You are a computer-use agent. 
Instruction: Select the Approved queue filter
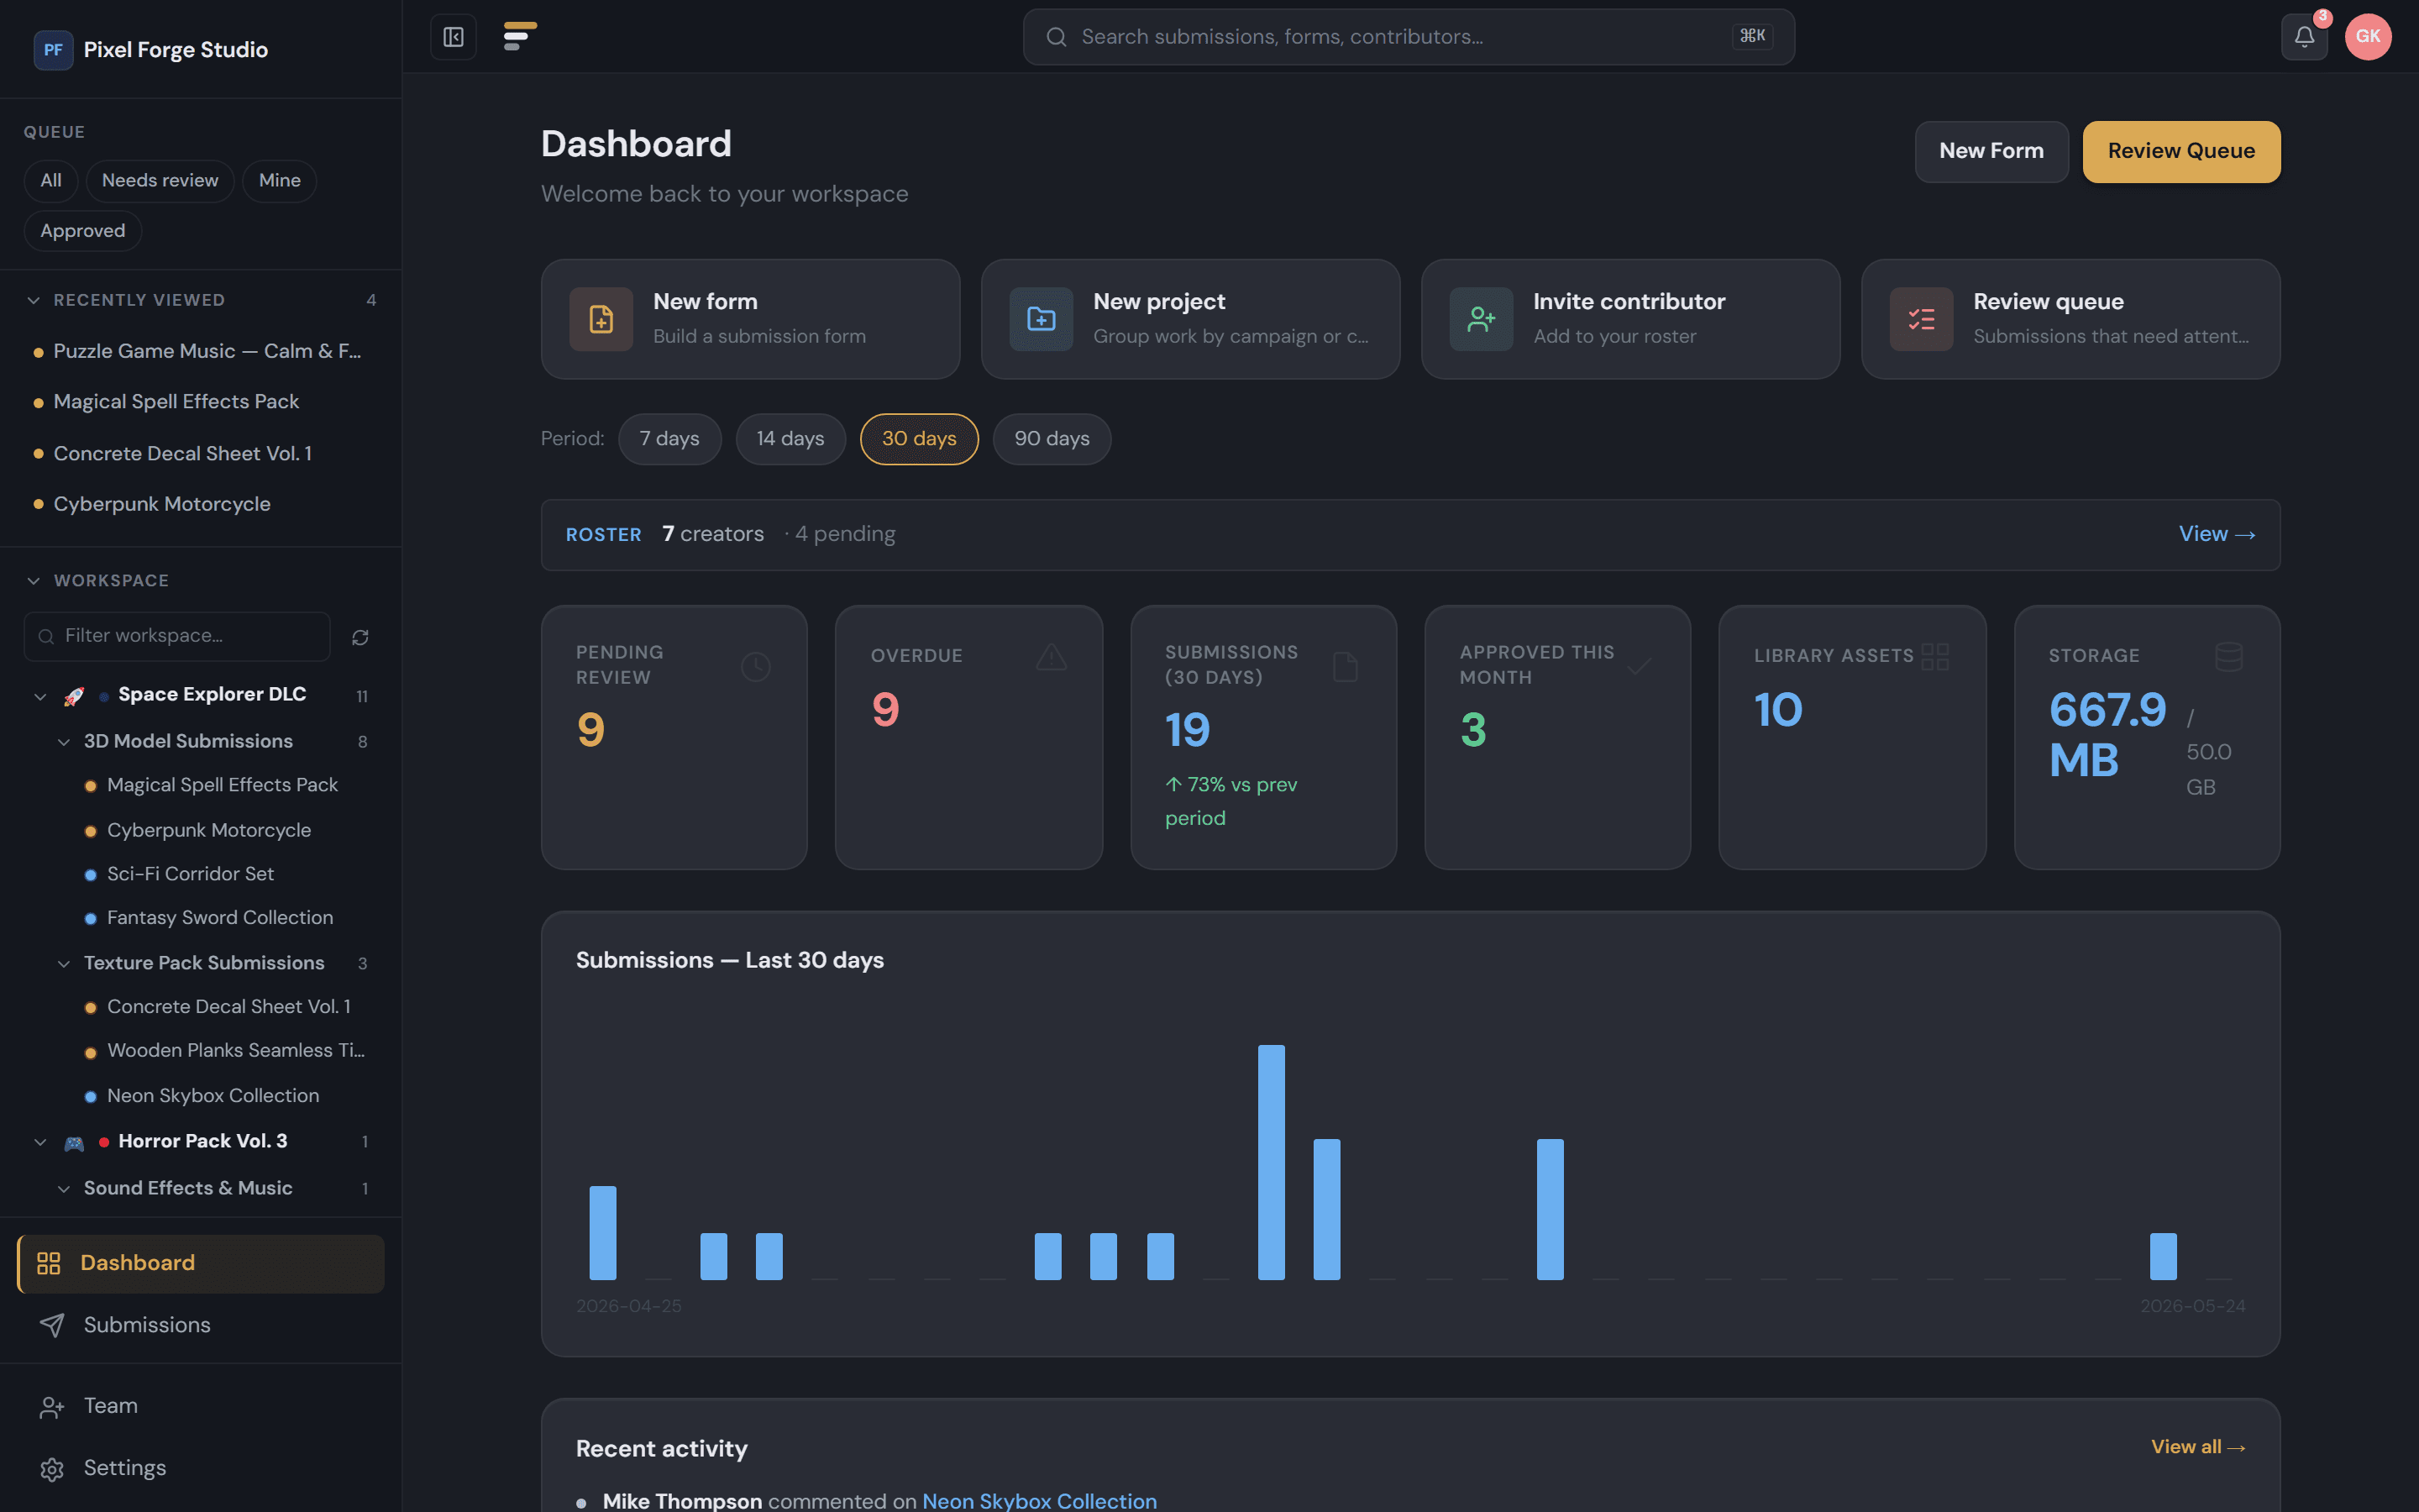pyautogui.click(x=83, y=231)
